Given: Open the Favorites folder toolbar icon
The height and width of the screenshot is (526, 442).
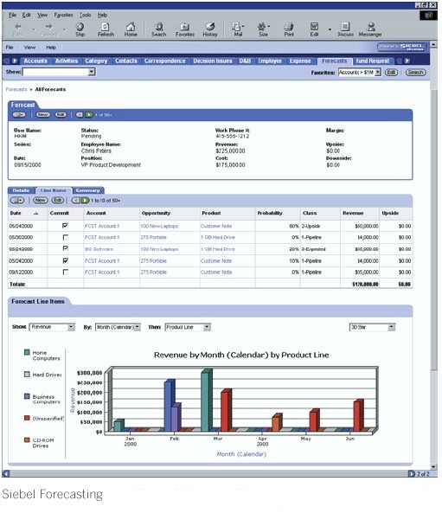Looking at the screenshot, I should pyautogui.click(x=185, y=27).
